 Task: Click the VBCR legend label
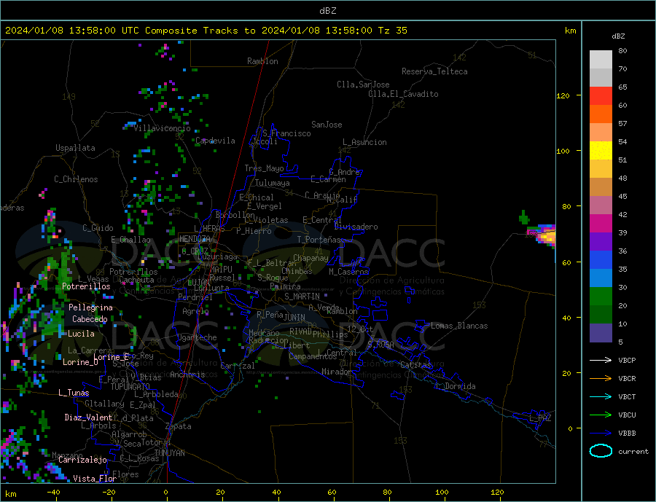tap(627, 379)
